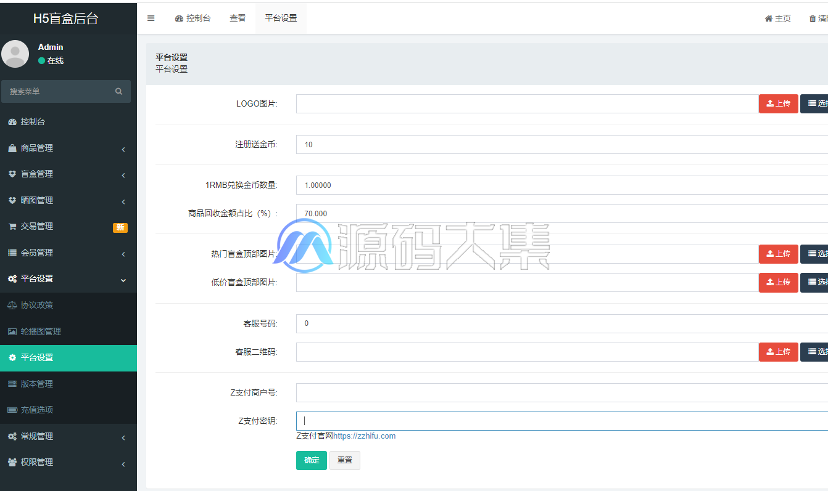
Task: Open 轮播图管理 submenu item
Action: tap(68, 331)
